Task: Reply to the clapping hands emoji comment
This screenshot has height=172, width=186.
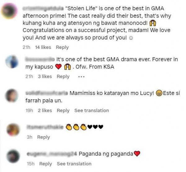Action: coord(43,137)
